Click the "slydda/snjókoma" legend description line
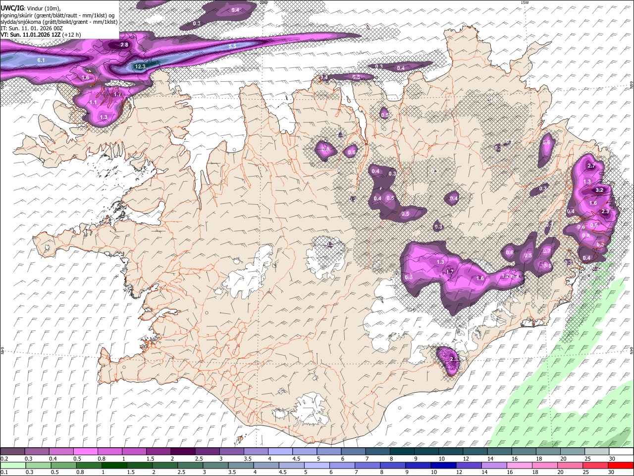Screen dimensions: 634x476 (59, 22)
